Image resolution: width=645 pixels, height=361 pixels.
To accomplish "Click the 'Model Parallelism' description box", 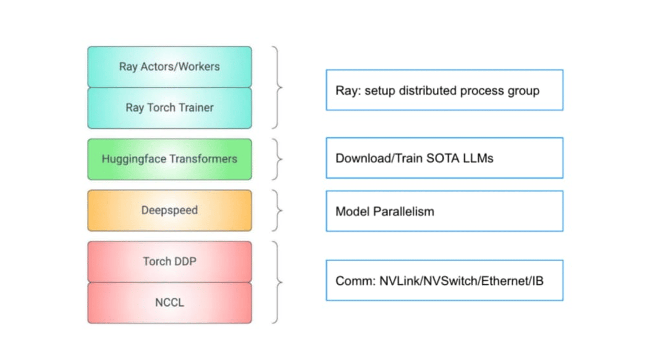I will pos(445,211).
